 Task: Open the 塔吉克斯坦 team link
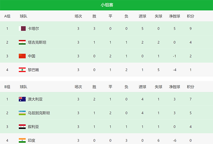[37, 42]
